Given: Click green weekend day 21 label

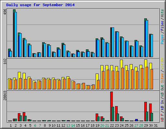Looking at the screenshot, I should (x=107, y=125).
